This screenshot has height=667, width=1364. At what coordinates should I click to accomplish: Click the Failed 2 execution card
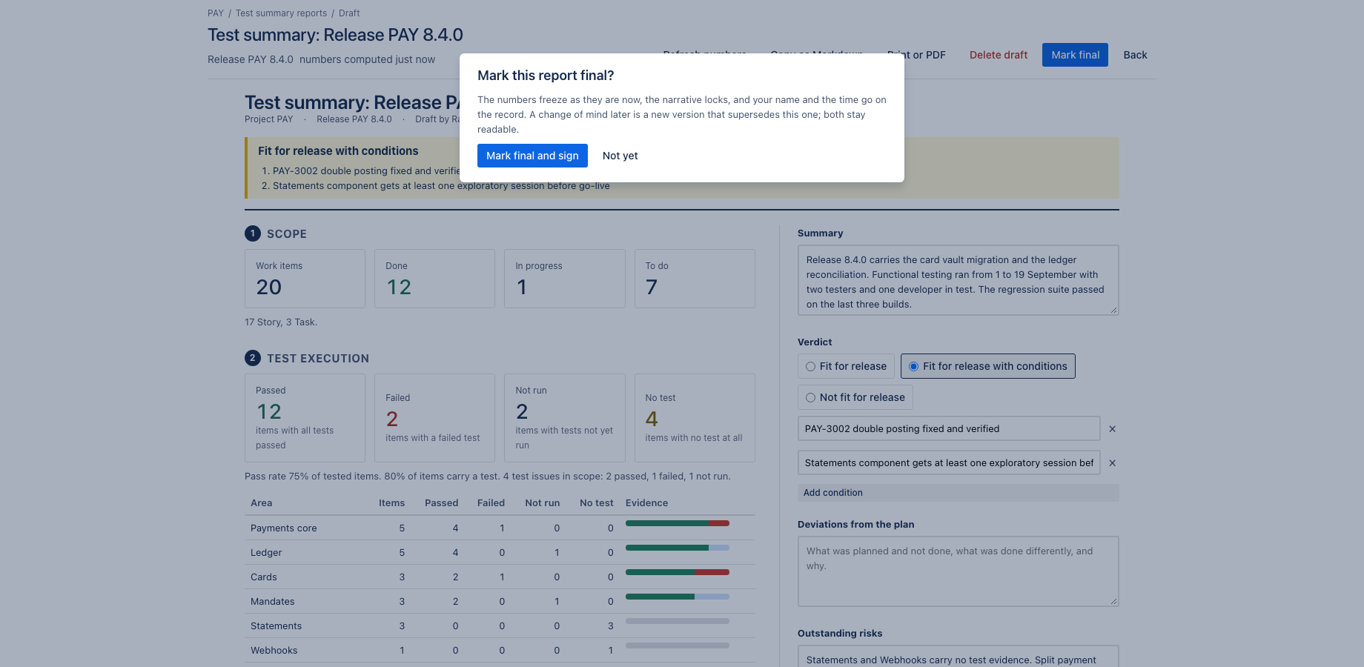(x=434, y=418)
